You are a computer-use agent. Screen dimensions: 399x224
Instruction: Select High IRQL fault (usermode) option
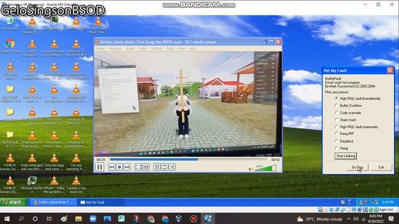(356, 127)
